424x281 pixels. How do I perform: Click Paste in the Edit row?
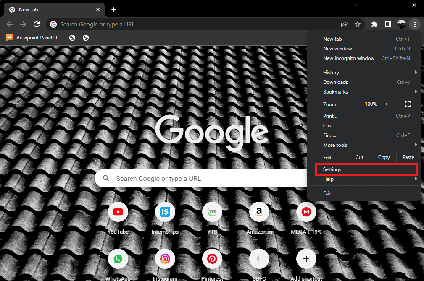coord(408,157)
